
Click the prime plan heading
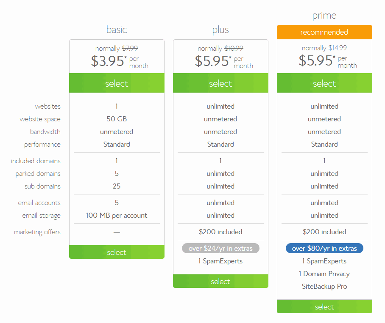324,16
